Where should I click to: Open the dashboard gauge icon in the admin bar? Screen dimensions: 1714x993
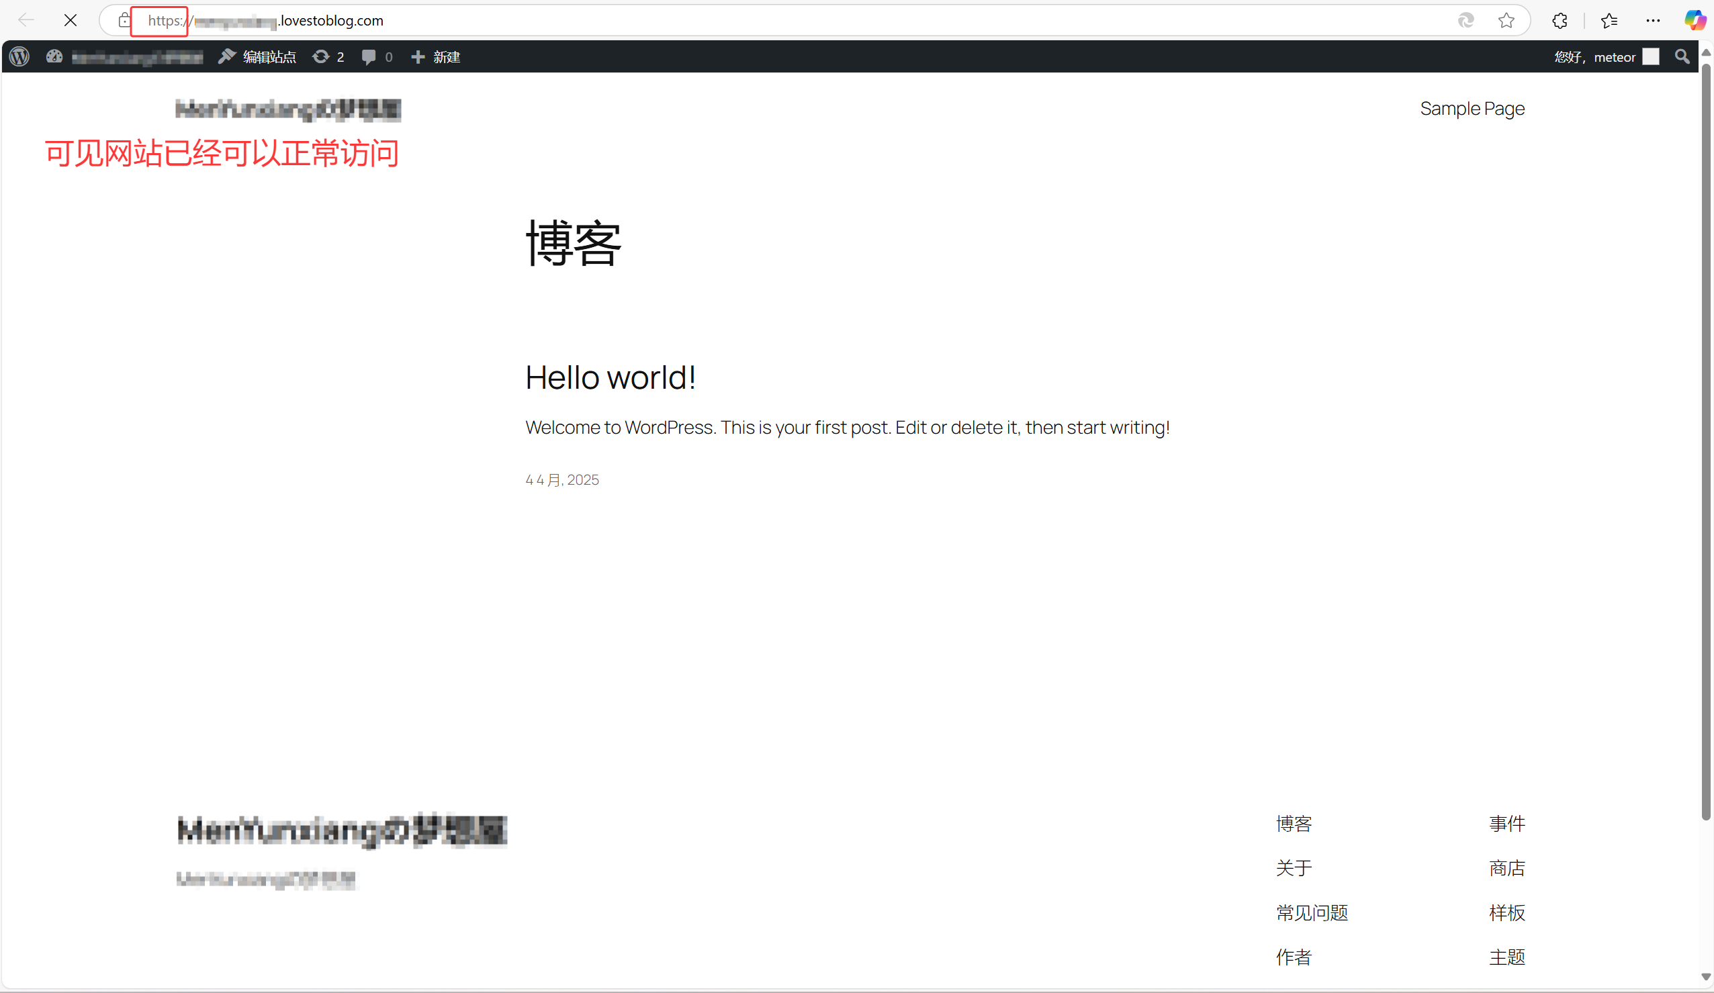tap(54, 56)
